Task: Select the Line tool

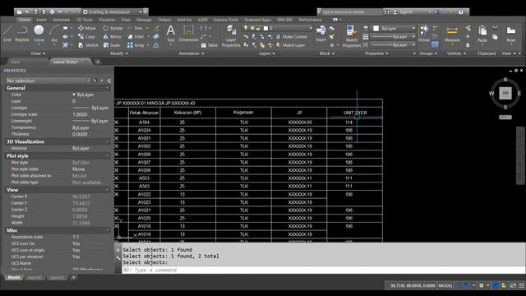Action: (7, 34)
